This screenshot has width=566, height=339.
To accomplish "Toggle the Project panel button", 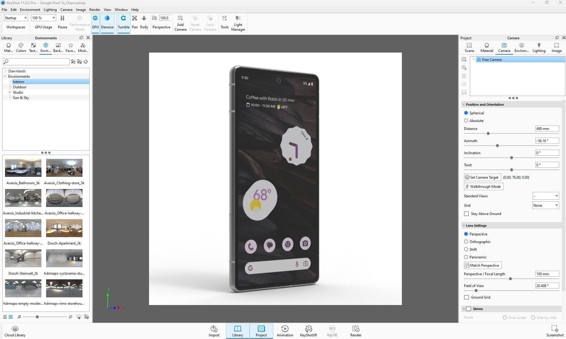I will pos(261,331).
